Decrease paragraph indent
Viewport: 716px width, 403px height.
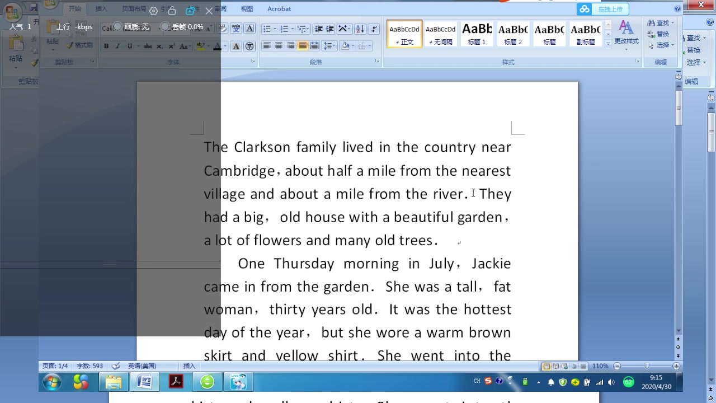[318, 29]
